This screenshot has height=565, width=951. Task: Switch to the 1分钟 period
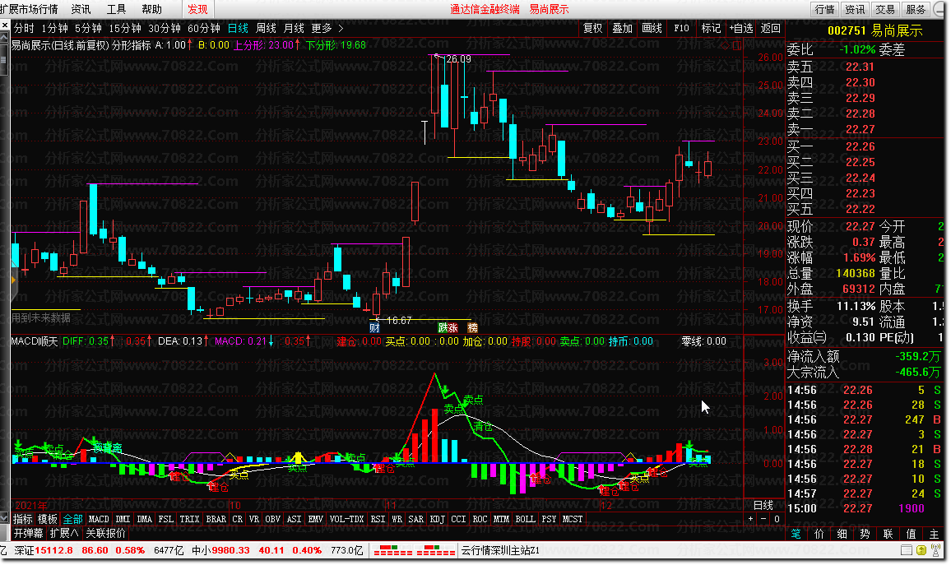54,29
